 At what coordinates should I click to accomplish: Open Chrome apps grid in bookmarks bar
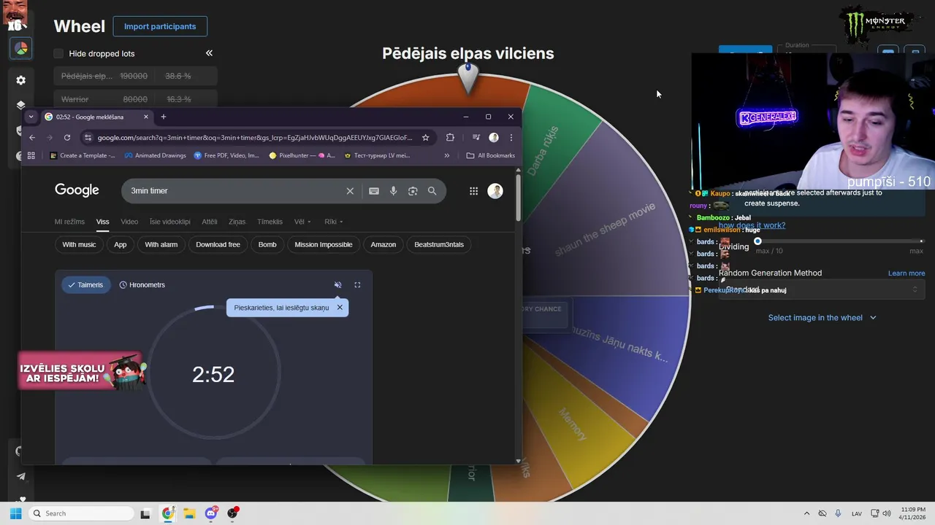pyautogui.click(x=31, y=155)
